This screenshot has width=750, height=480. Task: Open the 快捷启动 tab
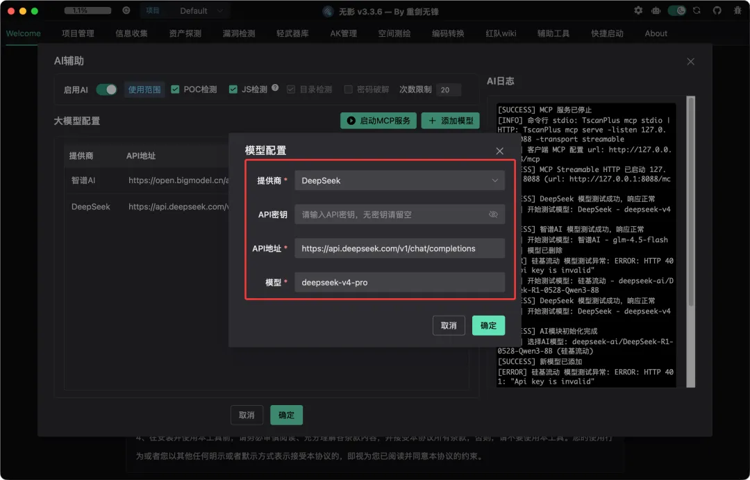[x=607, y=33]
